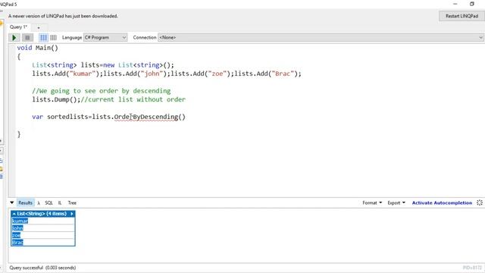Click the 'void Main()' line in editor

tap(37, 48)
